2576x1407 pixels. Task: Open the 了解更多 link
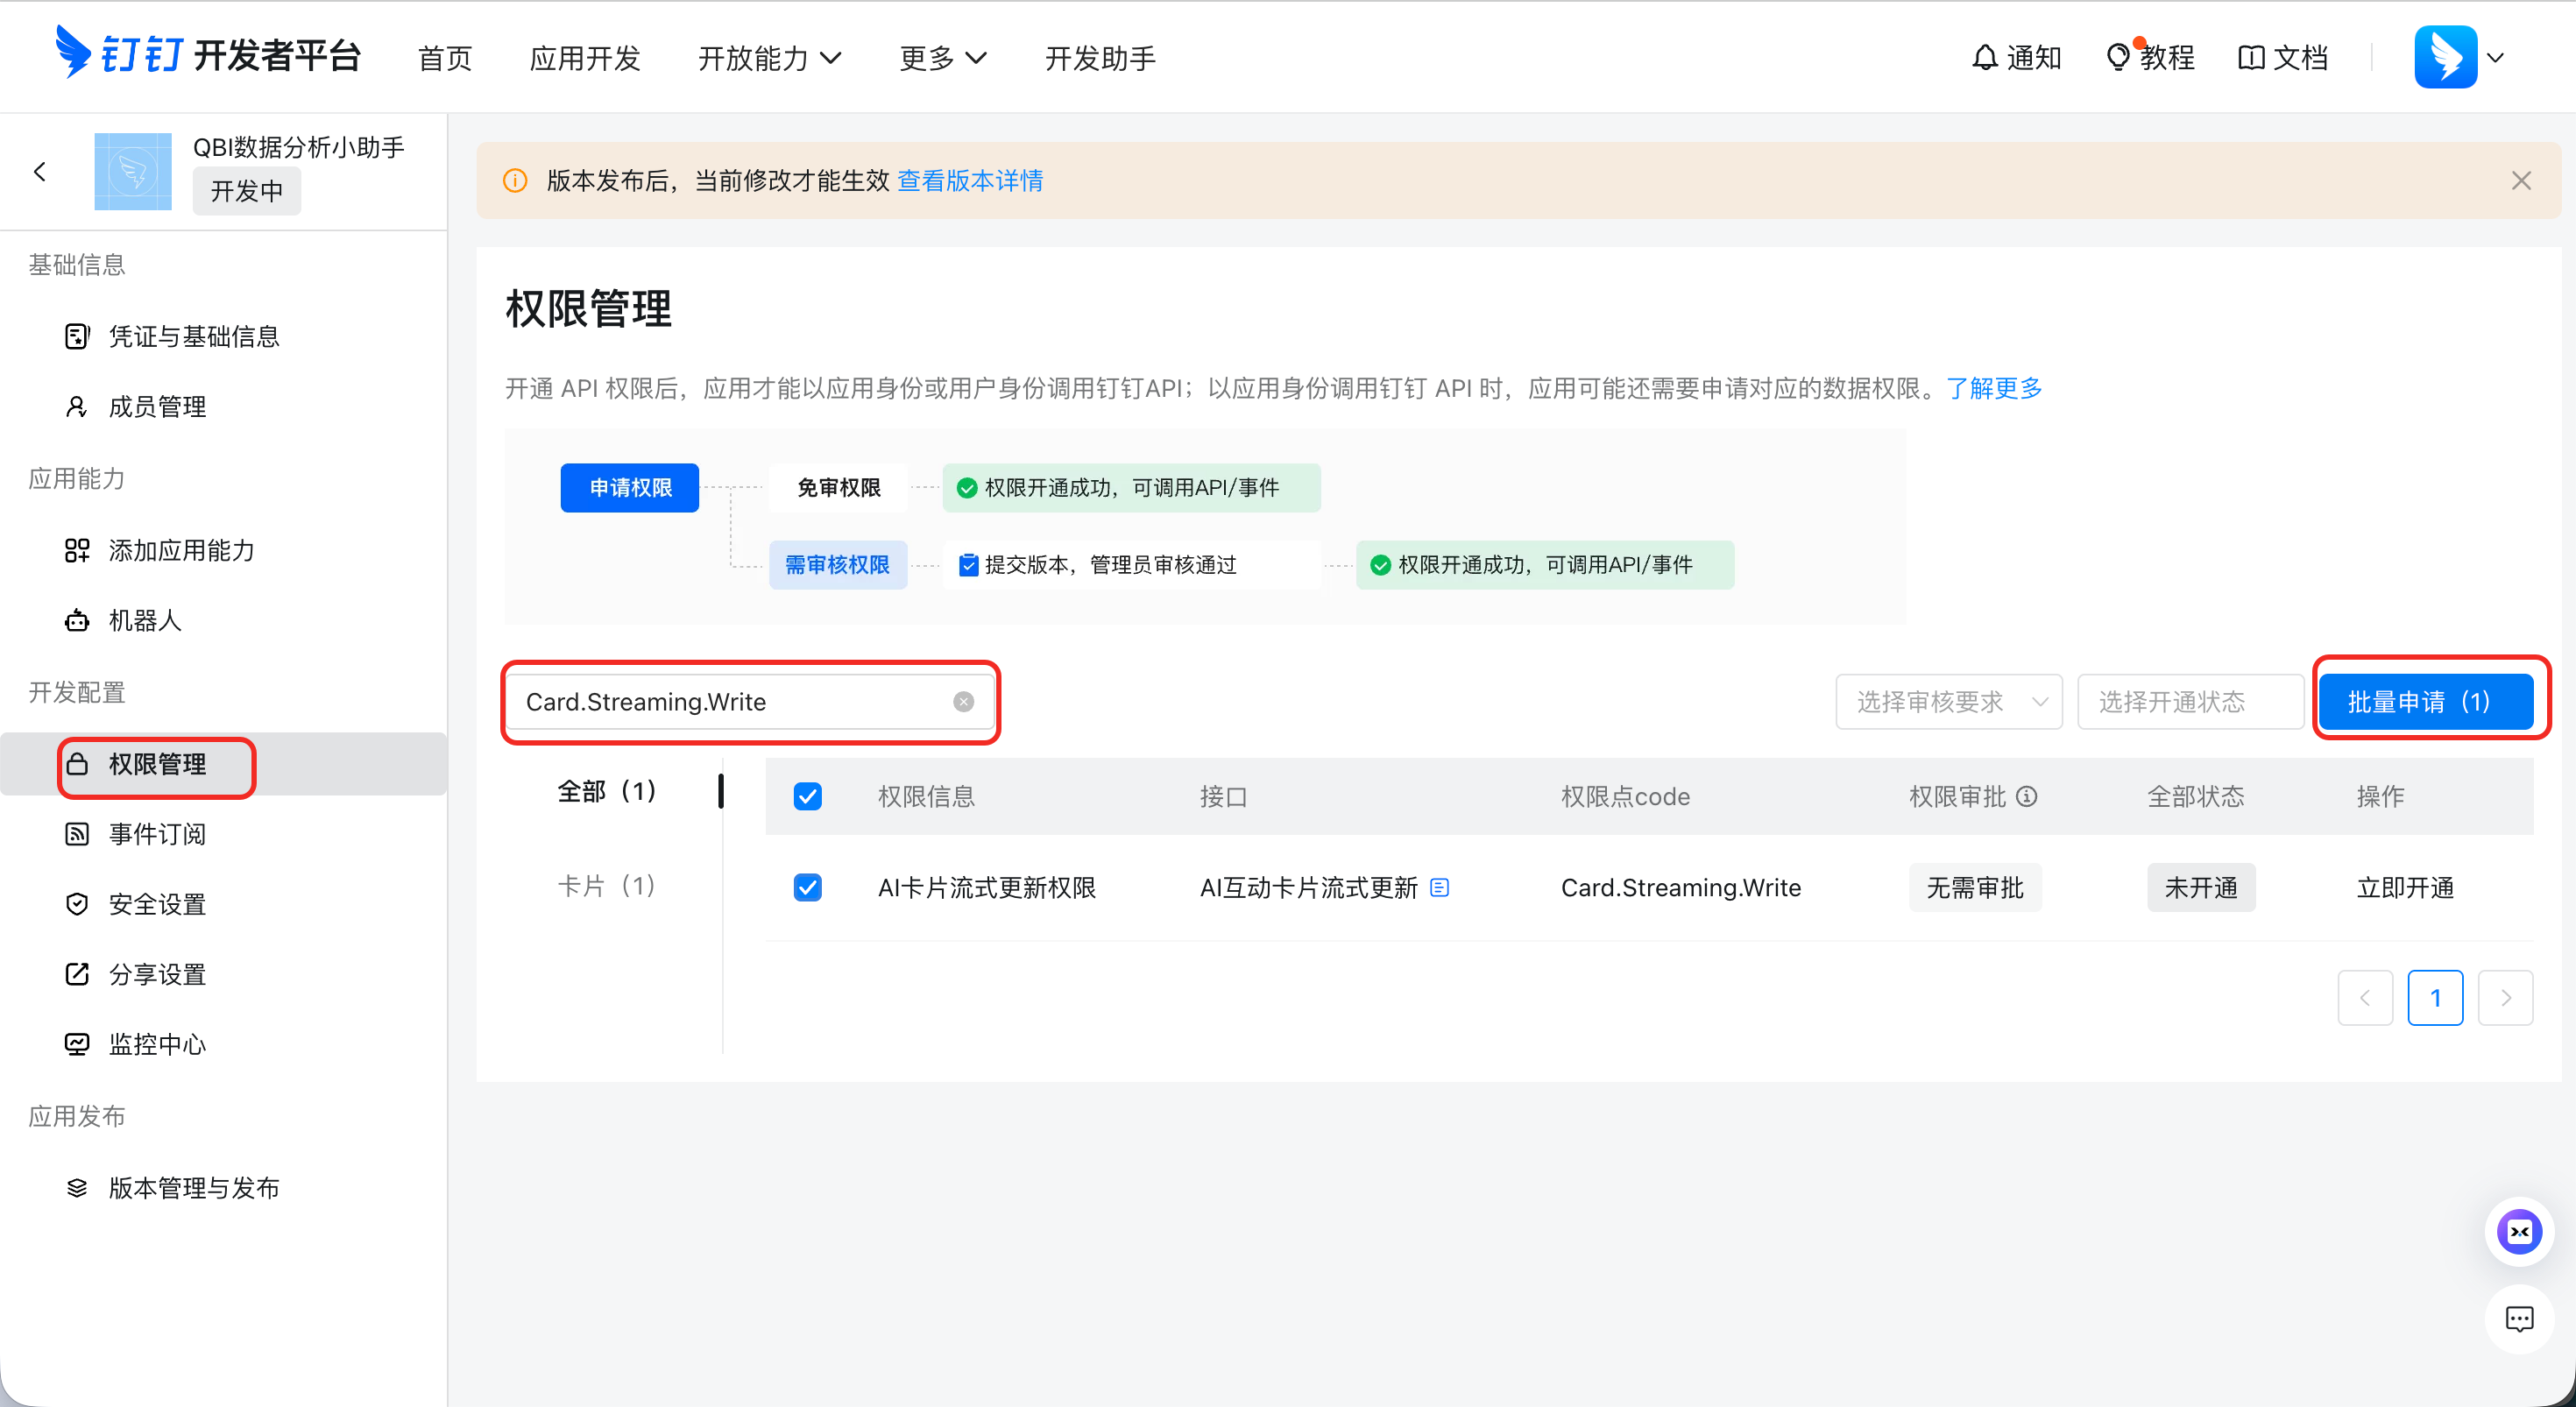(x=1994, y=388)
